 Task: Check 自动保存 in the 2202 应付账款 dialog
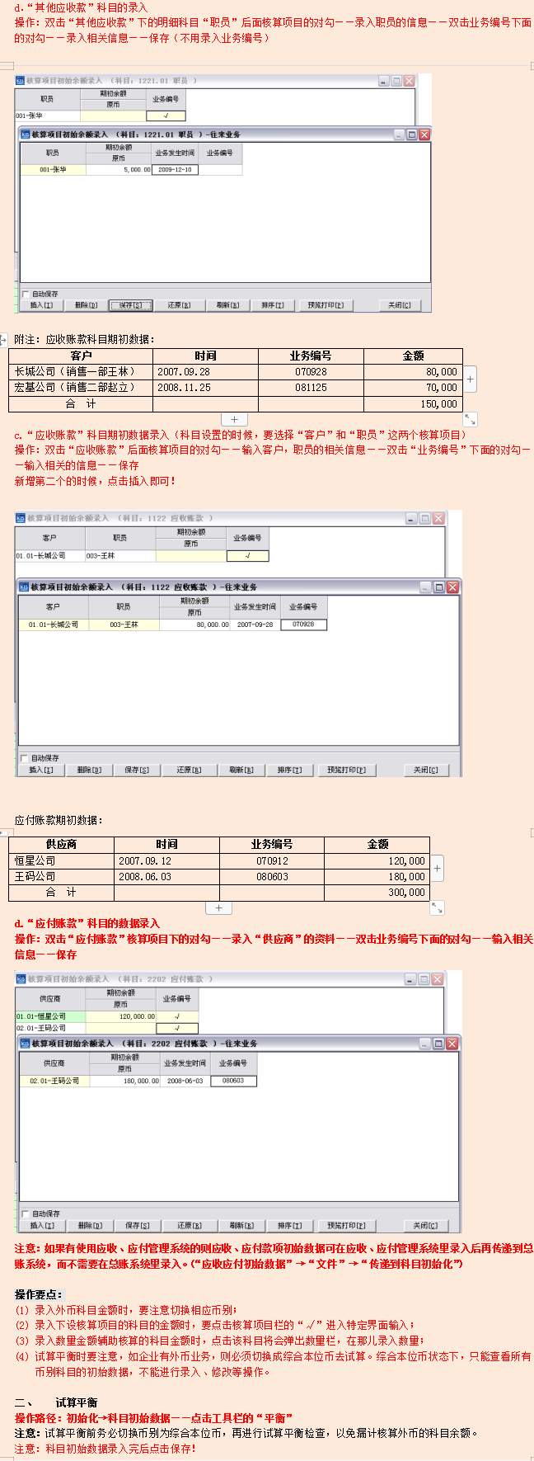pyautogui.click(x=25, y=1214)
